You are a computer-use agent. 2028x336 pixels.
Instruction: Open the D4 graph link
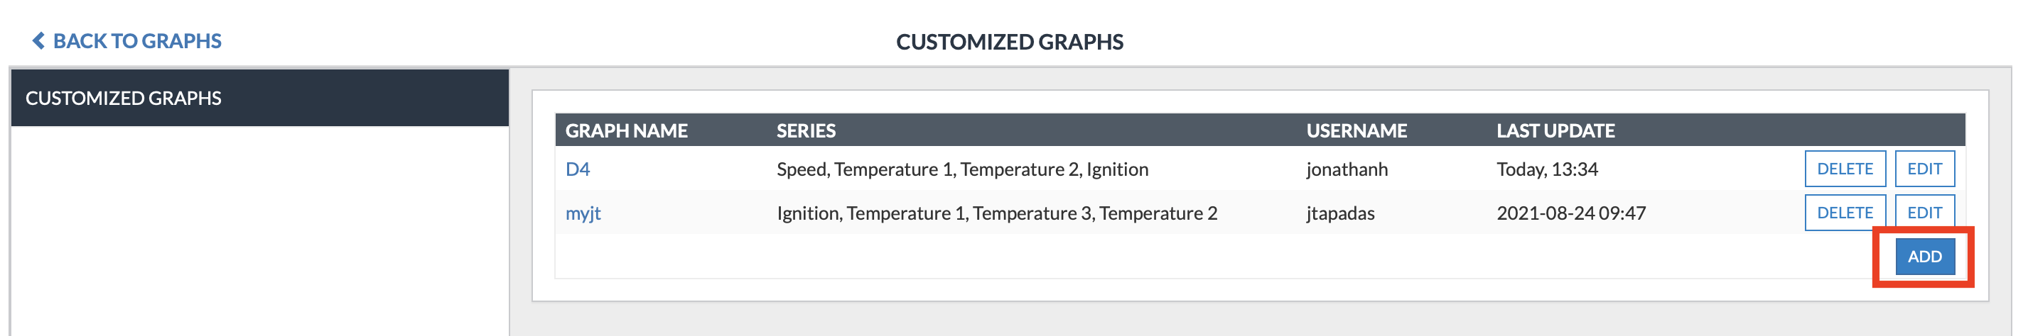click(577, 169)
